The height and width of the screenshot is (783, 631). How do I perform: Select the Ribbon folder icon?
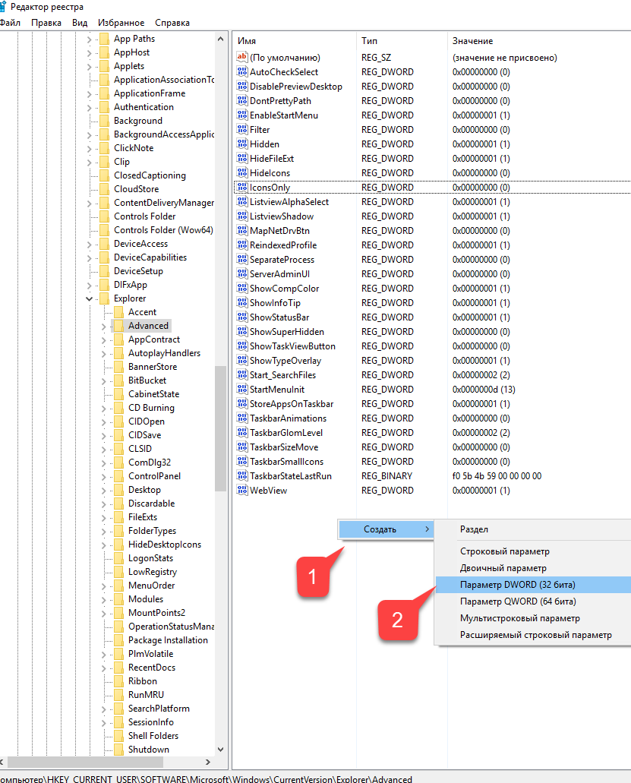click(x=118, y=681)
